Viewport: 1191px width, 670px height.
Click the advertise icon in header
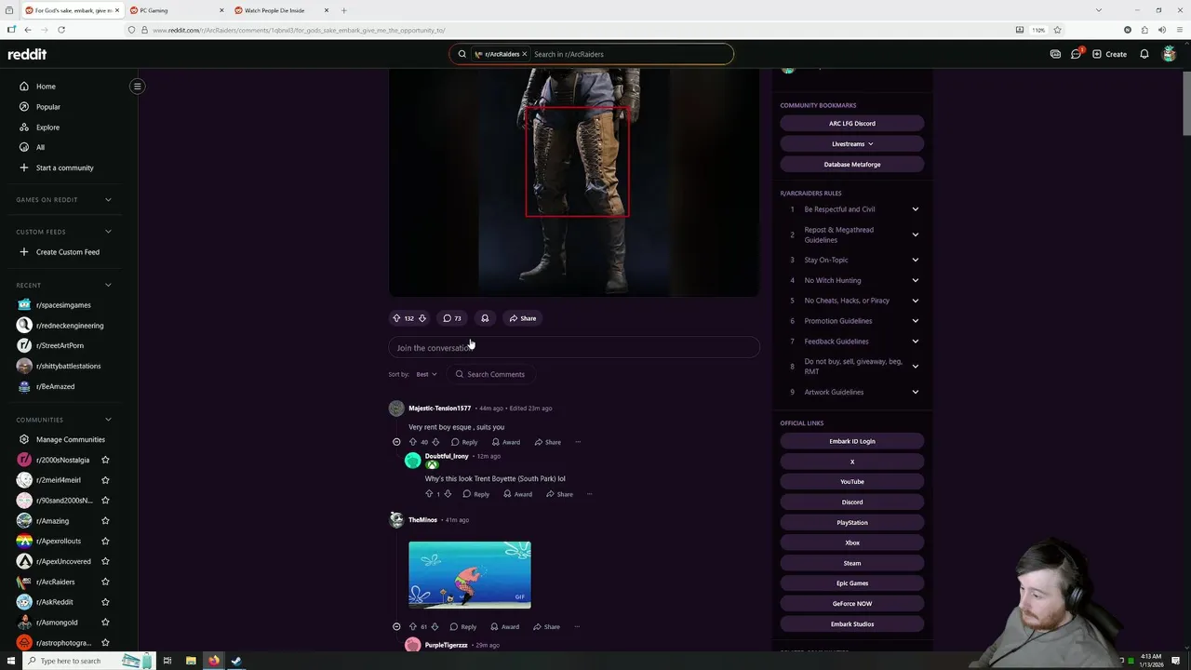click(x=1055, y=54)
